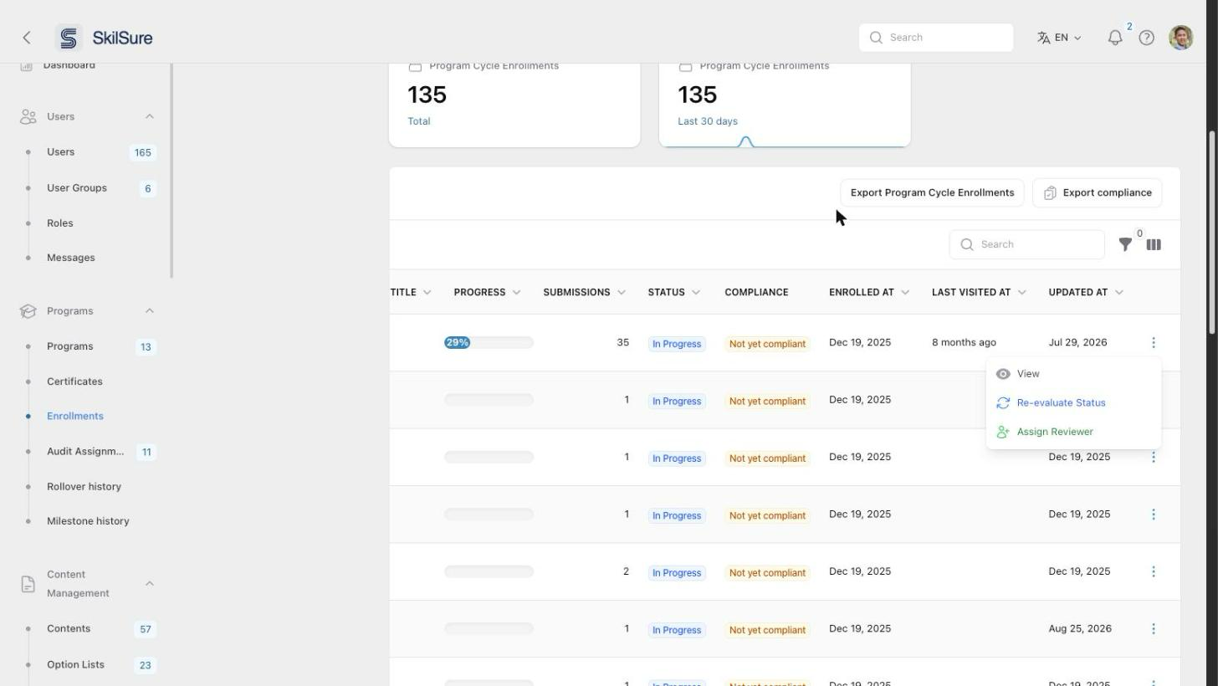Screen dimensions: 1218x686
Task: Click the Last 30 days link
Action: click(x=708, y=121)
